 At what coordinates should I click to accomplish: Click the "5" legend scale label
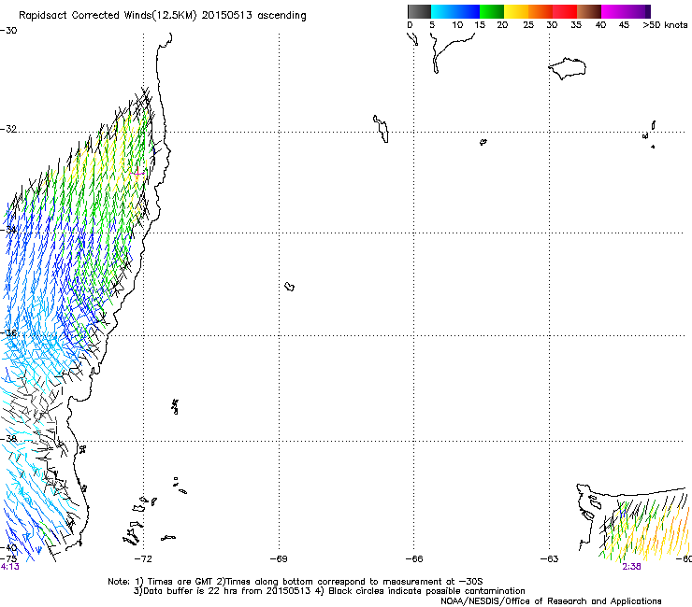point(432,25)
